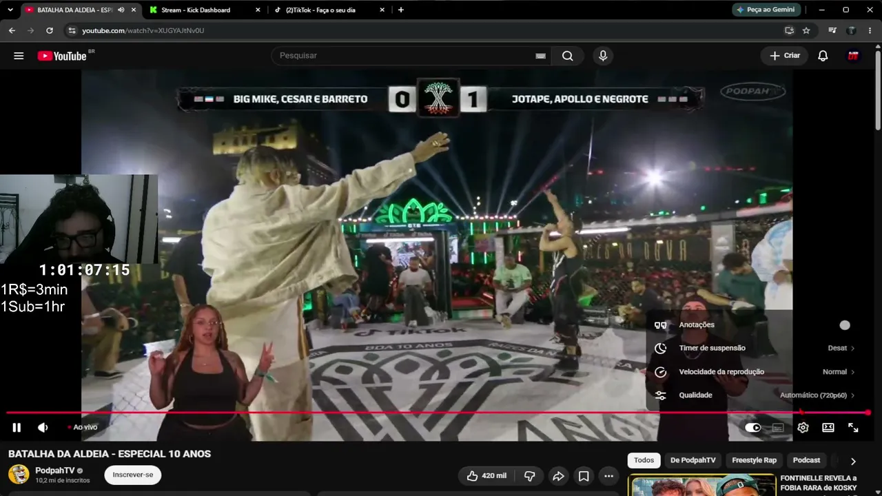Share the video
This screenshot has width=882, height=496.
click(559, 476)
